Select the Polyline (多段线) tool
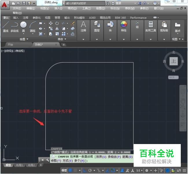This screenshot has height=174, width=188. [x=14, y=27]
